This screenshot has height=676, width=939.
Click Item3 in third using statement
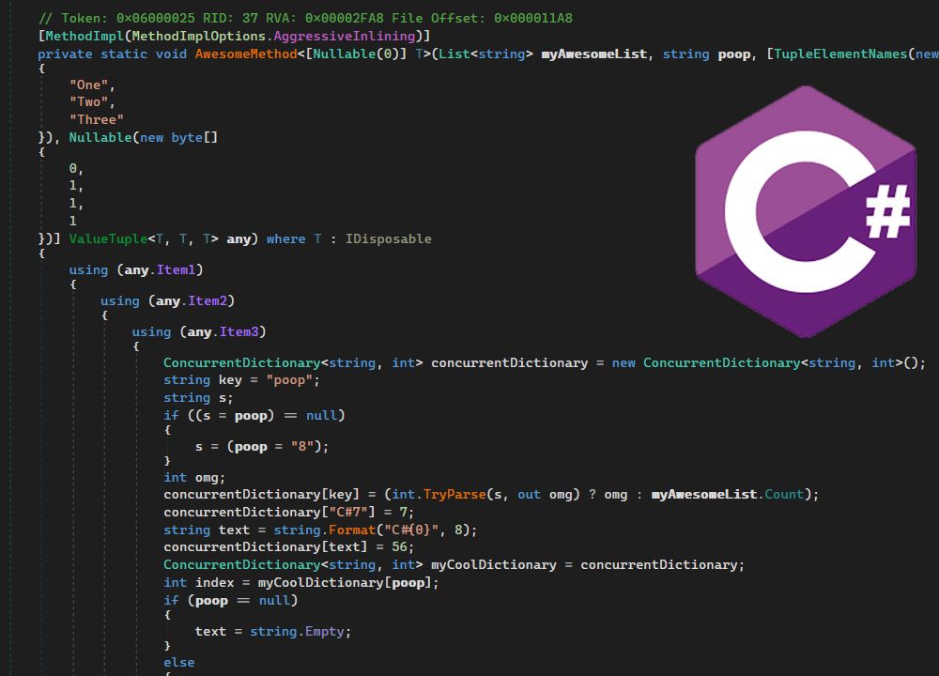[239, 331]
